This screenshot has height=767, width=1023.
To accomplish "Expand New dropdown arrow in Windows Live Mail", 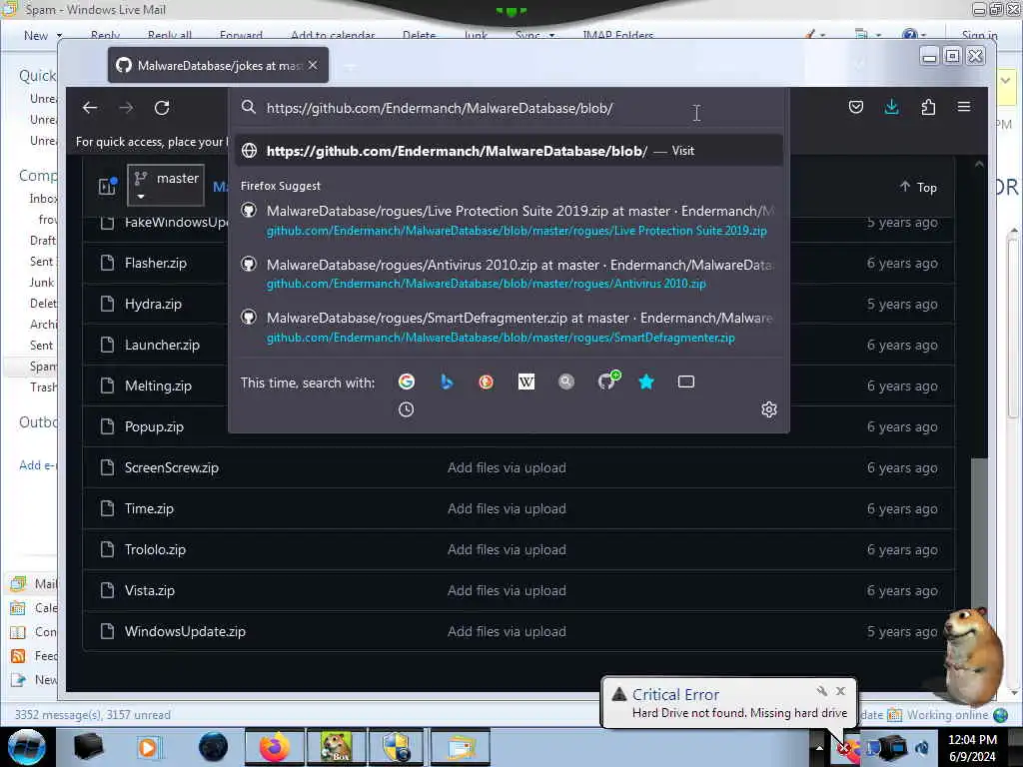I will coord(59,35).
